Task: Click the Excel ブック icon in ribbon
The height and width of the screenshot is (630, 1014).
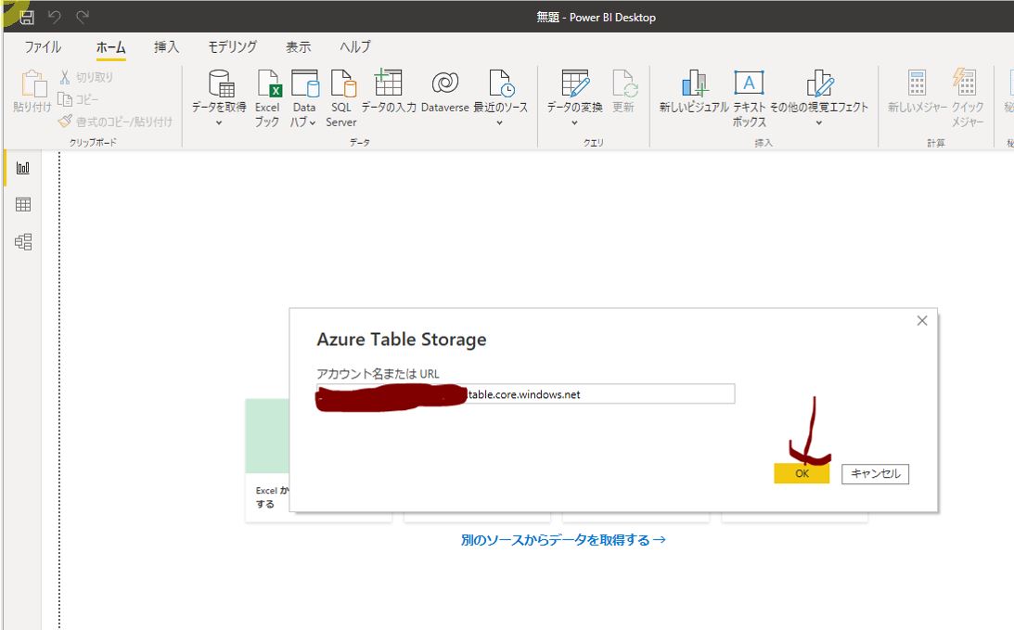Action: 267,86
